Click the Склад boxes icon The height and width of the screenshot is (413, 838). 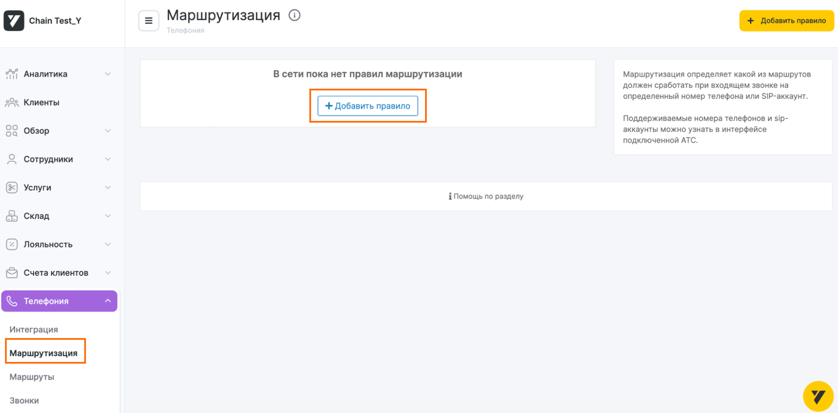(x=12, y=216)
